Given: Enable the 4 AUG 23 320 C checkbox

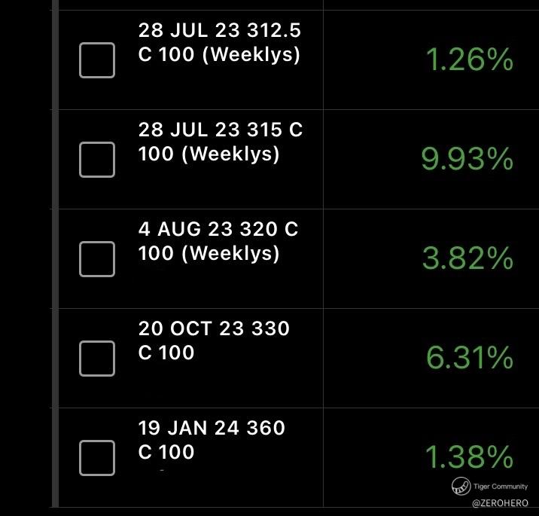Looking at the screenshot, I should [97, 258].
